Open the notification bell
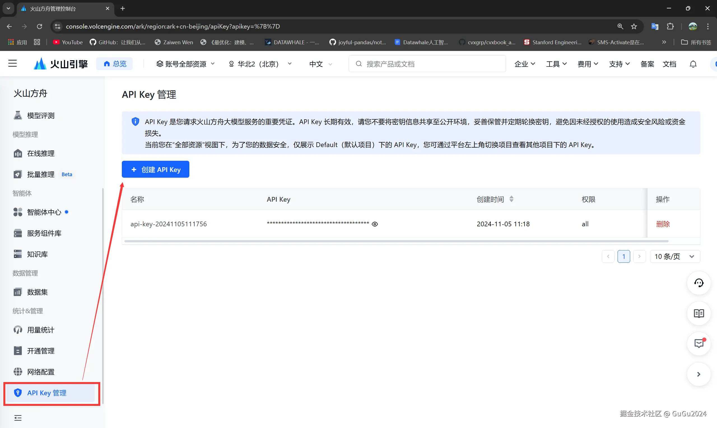This screenshot has width=717, height=428. [x=693, y=64]
